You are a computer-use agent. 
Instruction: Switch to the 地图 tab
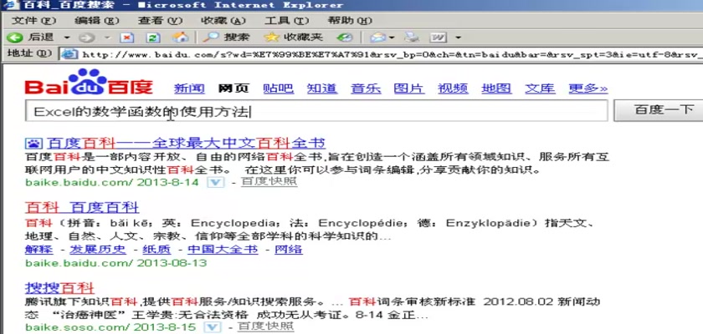tap(496, 89)
